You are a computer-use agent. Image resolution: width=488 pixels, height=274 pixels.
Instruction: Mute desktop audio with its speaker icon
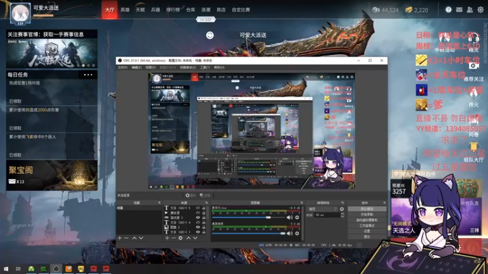(x=289, y=233)
